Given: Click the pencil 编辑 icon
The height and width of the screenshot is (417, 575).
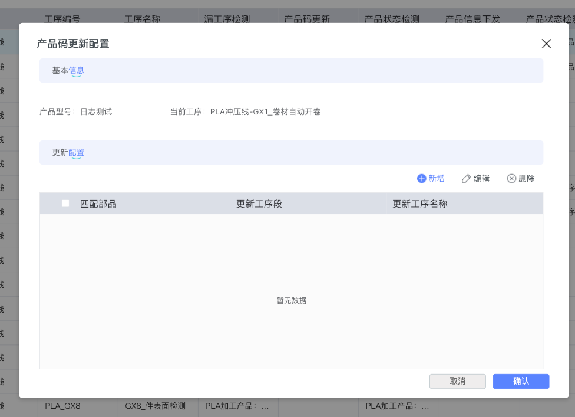Looking at the screenshot, I should click(x=466, y=179).
